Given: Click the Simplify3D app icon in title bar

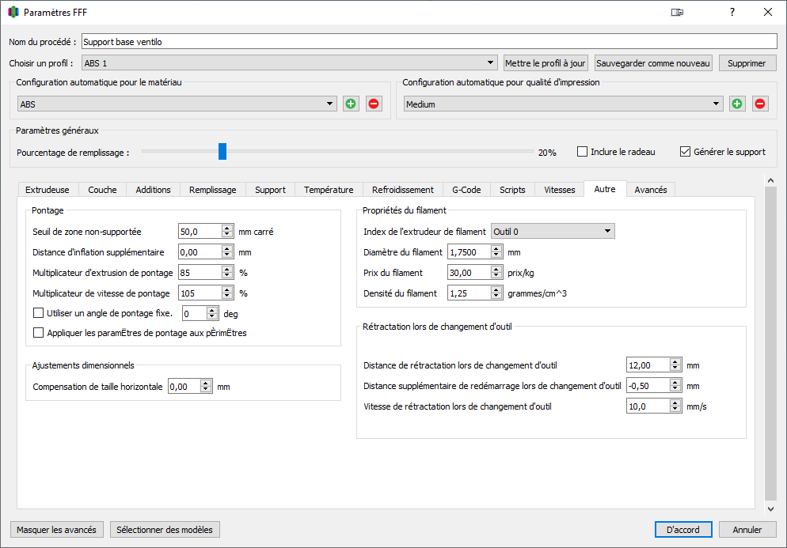Looking at the screenshot, I should tap(13, 12).
